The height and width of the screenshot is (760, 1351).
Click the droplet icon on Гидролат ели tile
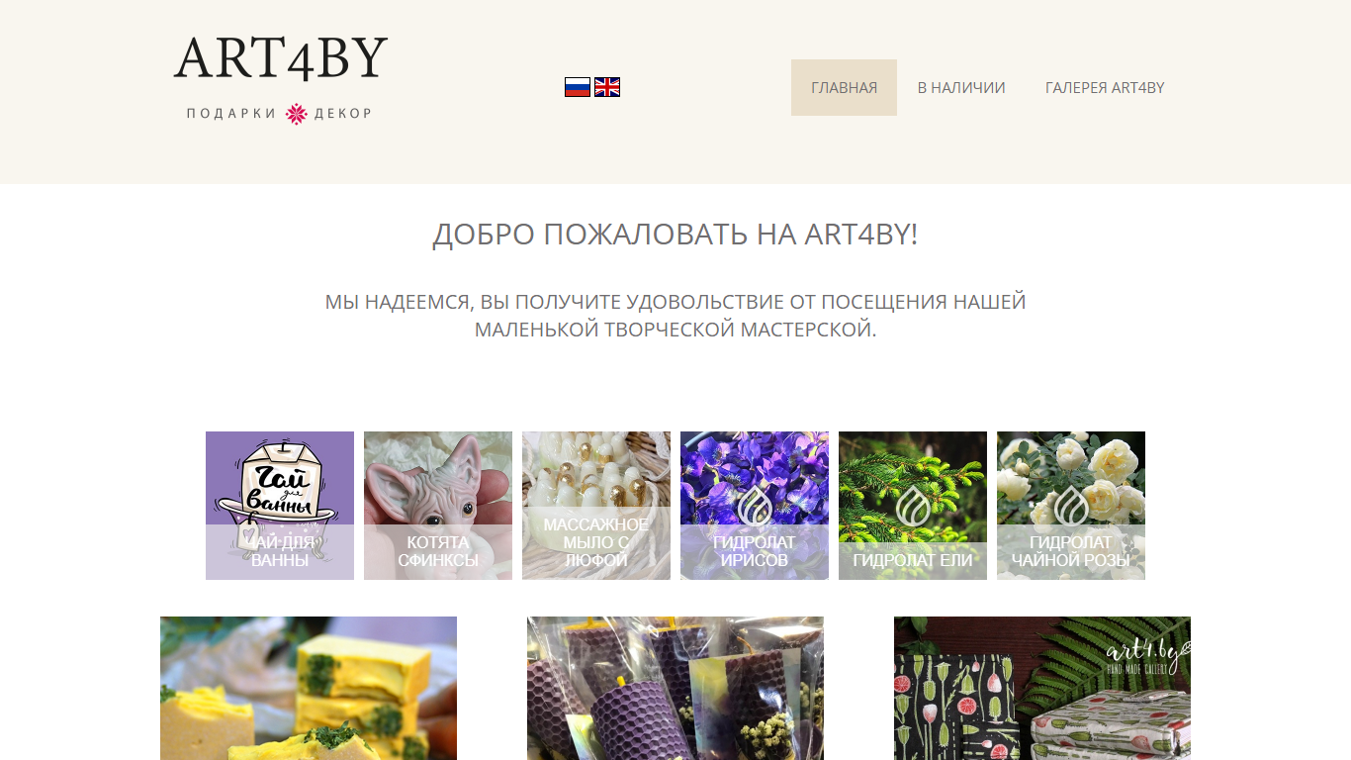click(913, 505)
